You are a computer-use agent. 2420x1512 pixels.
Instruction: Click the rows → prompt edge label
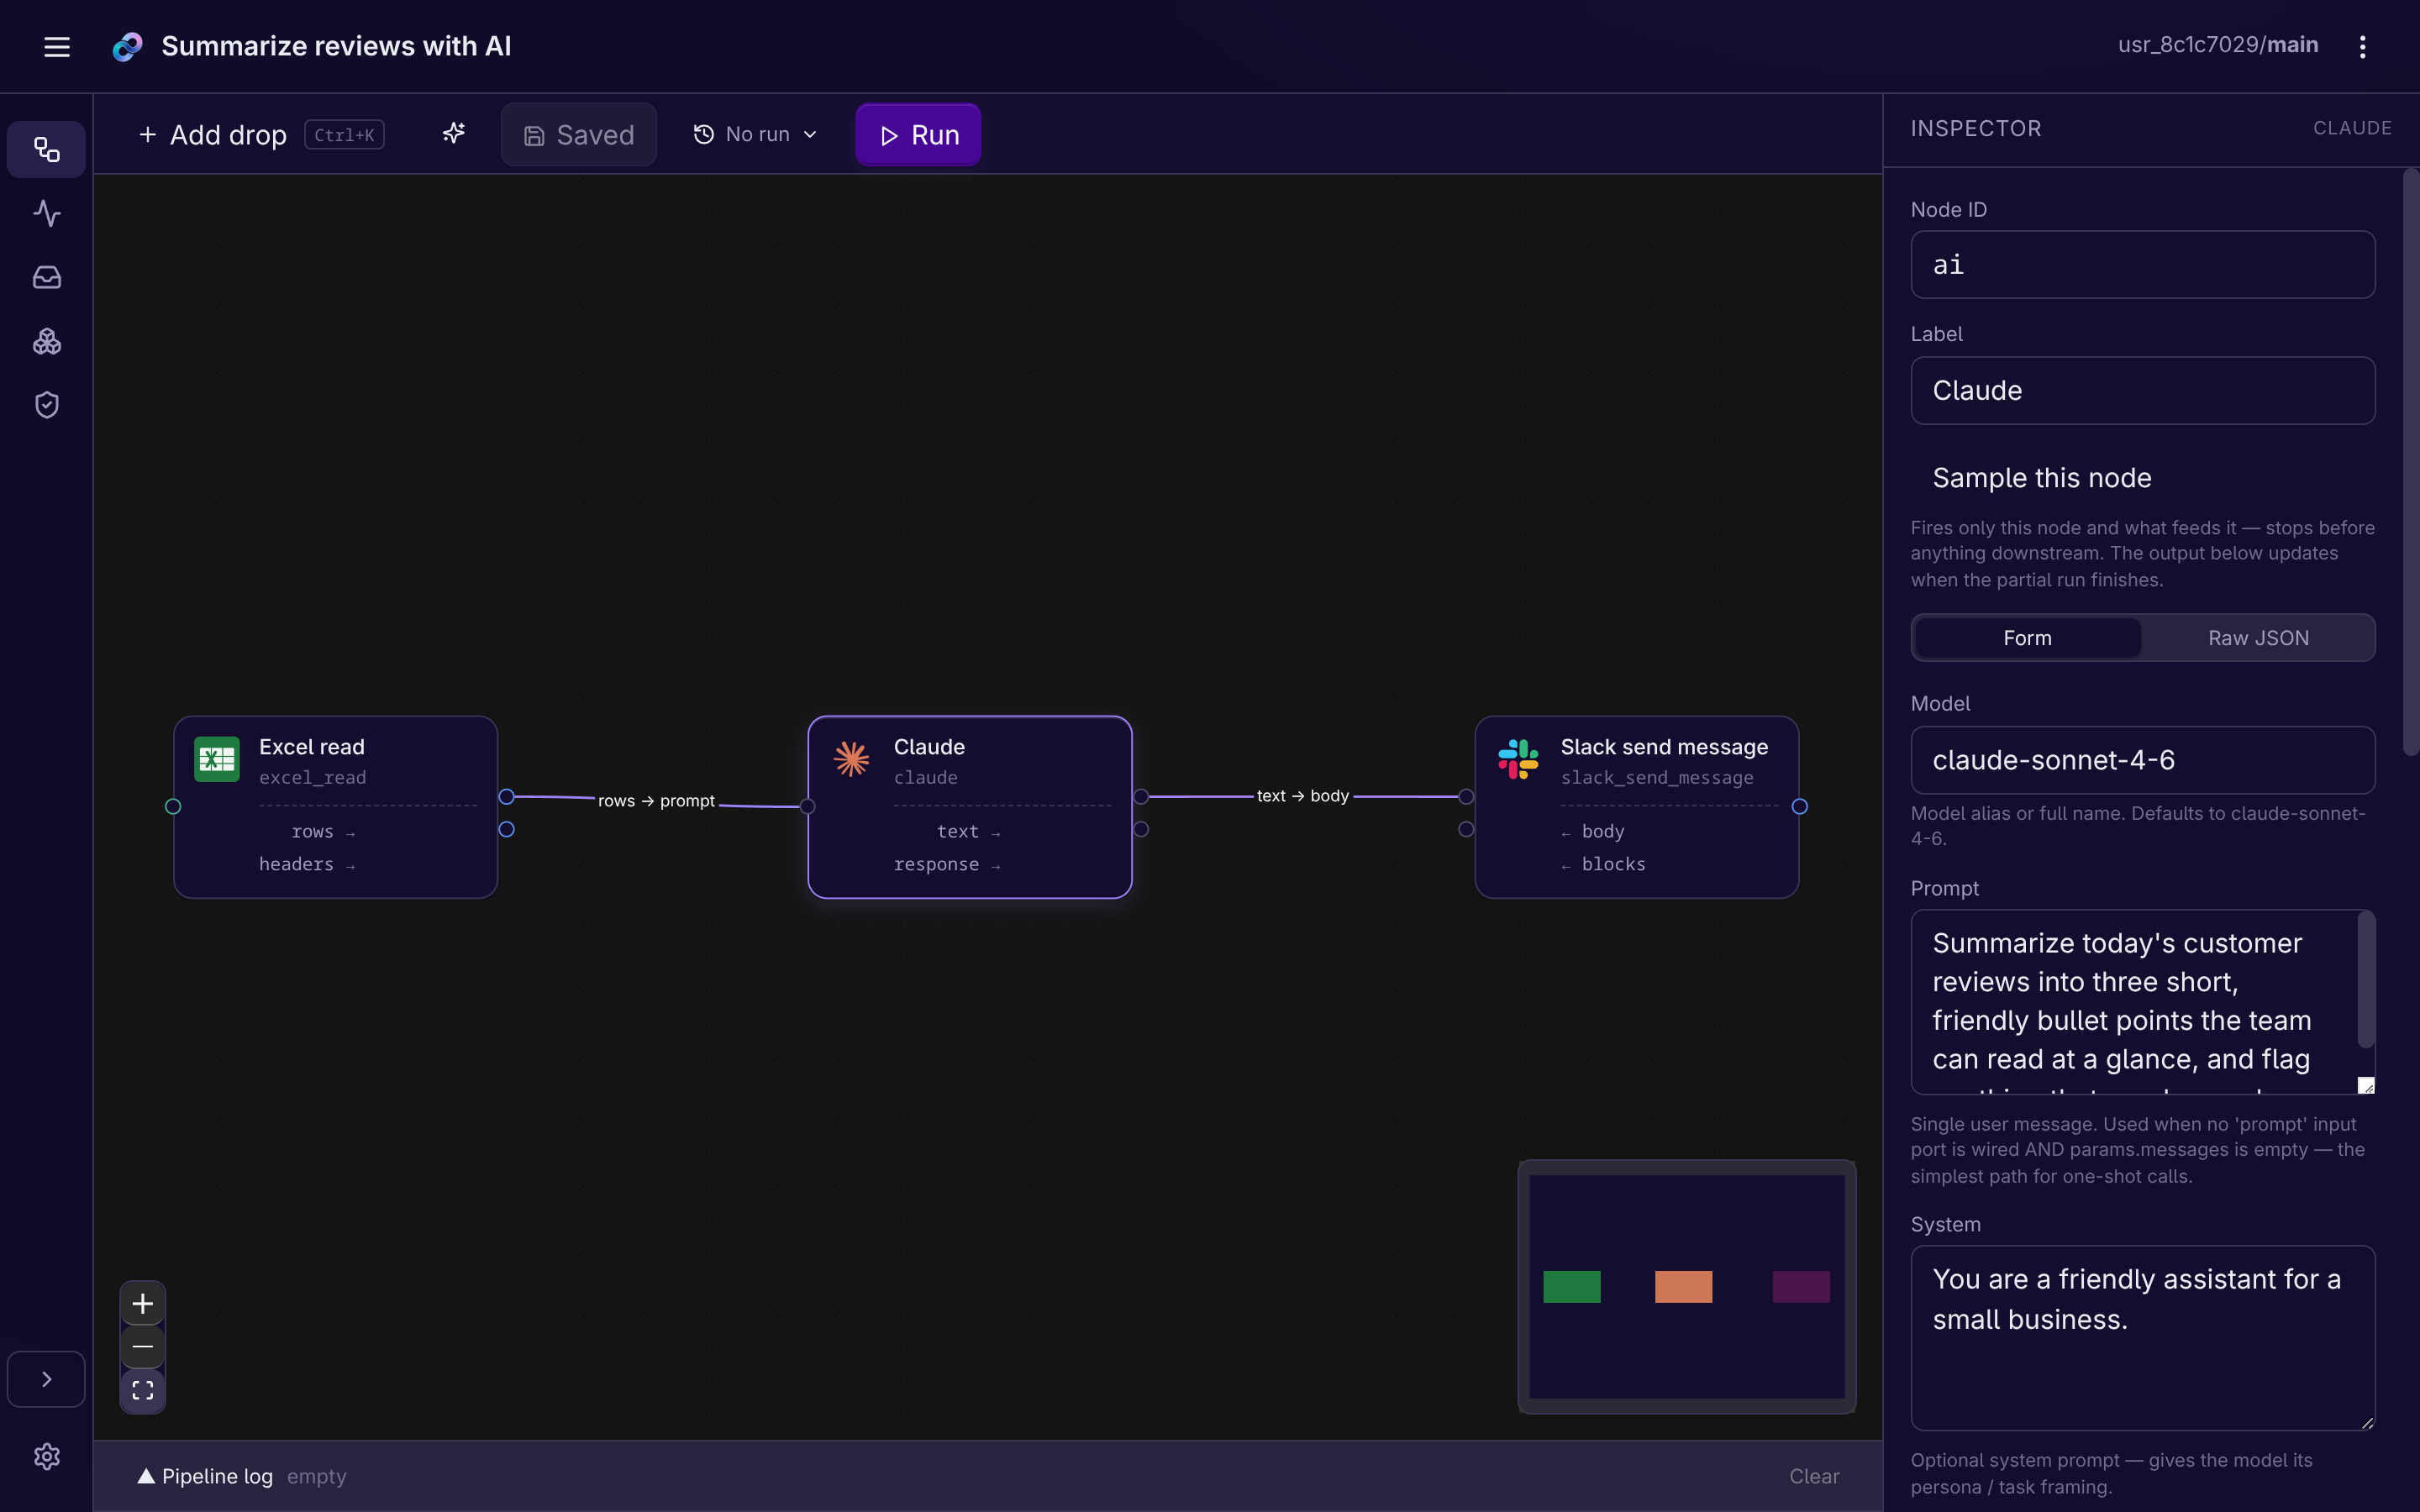point(656,801)
